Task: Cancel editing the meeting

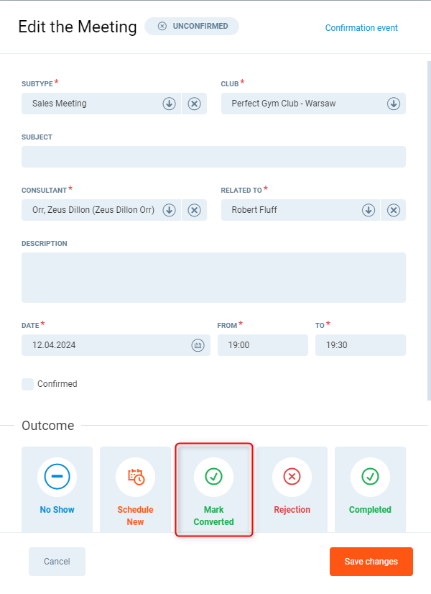Action: tap(57, 562)
